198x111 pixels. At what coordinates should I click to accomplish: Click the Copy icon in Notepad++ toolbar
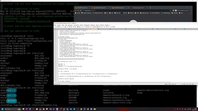(69, 27)
